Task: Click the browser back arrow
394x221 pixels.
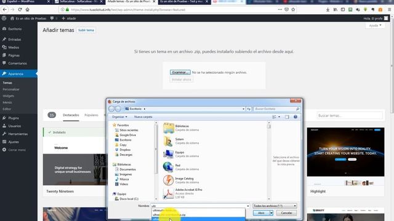Action: pyautogui.click(x=5, y=10)
